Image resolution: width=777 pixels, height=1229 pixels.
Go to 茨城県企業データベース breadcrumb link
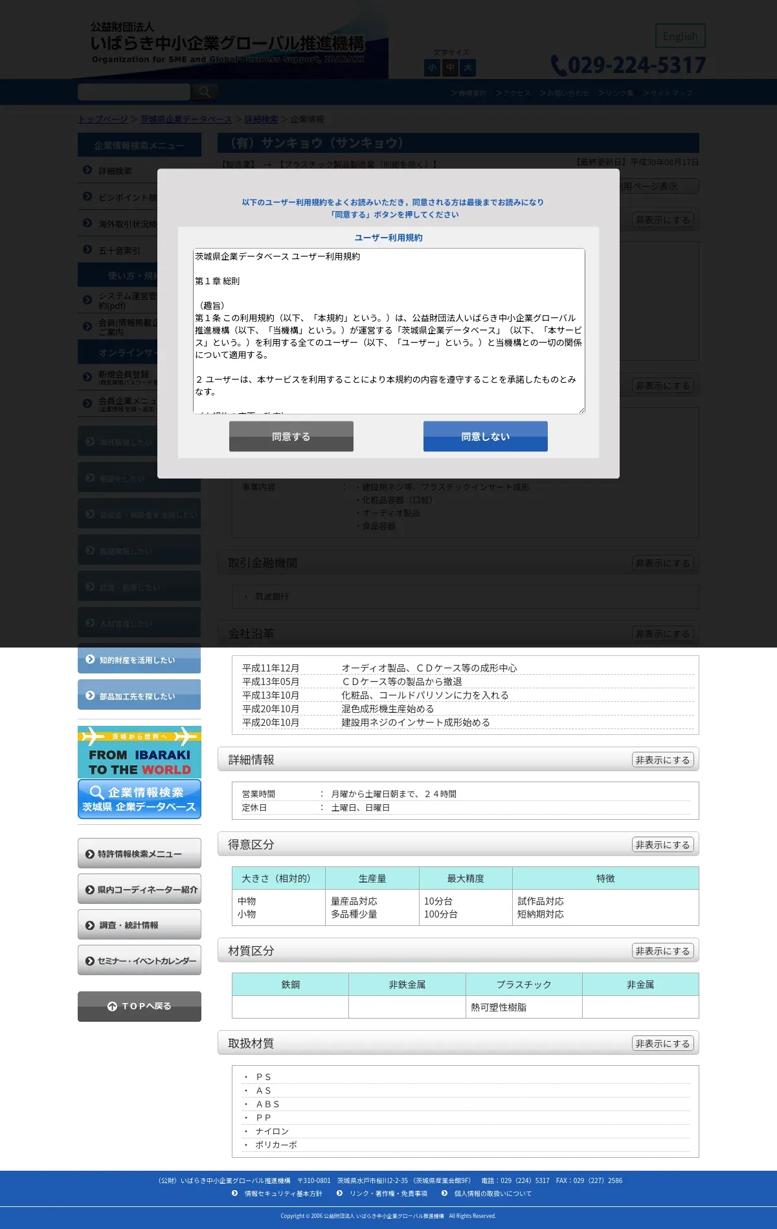tap(186, 119)
